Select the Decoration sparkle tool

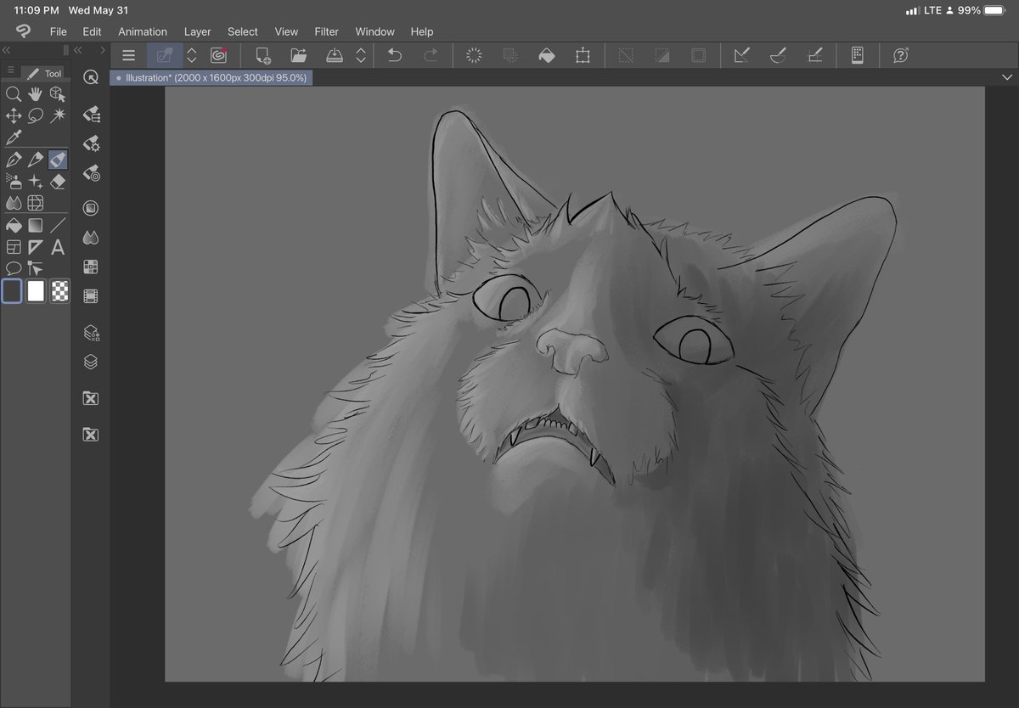[36, 181]
